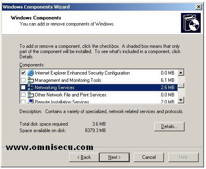
Task: Click the 6.1 MB size value
Action: point(168,80)
